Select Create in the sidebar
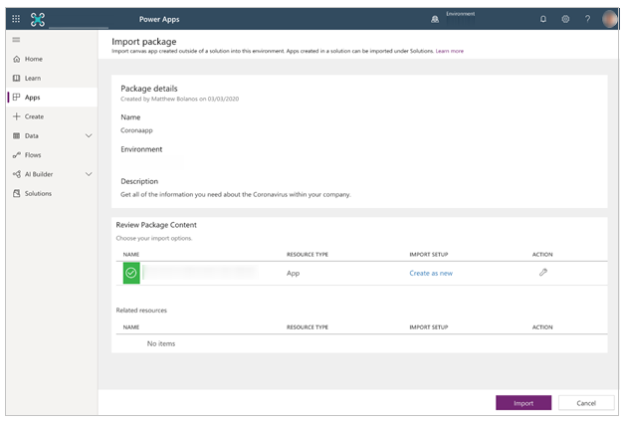Image resolution: width=625 pixels, height=424 pixels. pos(33,116)
